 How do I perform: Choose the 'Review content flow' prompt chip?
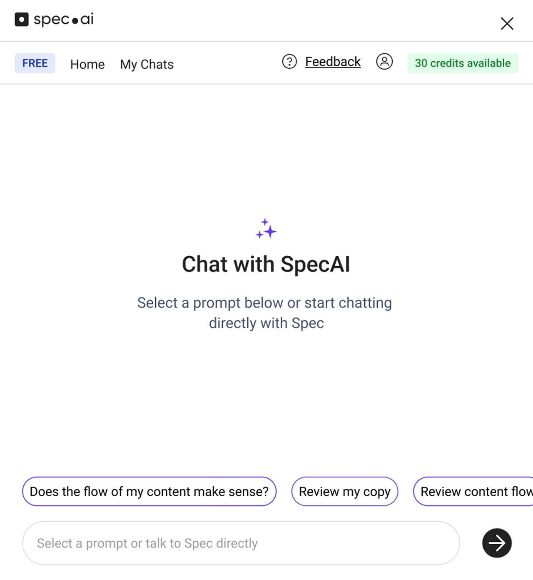pyautogui.click(x=473, y=492)
